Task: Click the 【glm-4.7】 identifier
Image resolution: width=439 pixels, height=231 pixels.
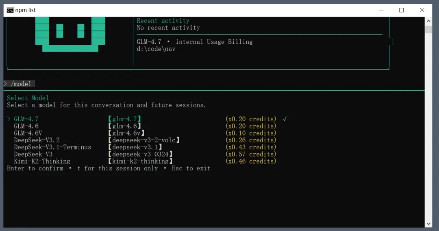Action: point(125,119)
